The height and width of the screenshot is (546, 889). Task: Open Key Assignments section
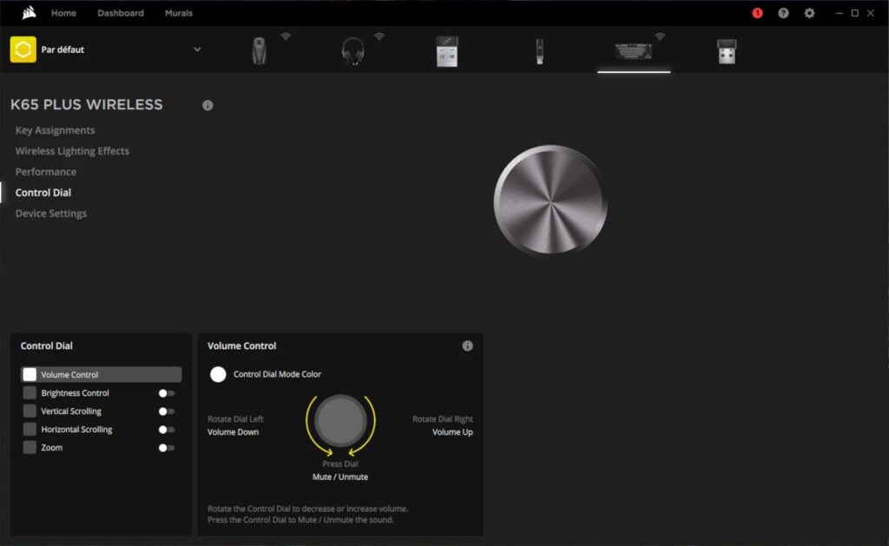[x=55, y=130]
